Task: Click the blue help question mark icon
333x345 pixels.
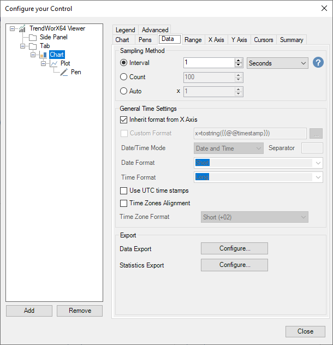Action: tap(318, 63)
